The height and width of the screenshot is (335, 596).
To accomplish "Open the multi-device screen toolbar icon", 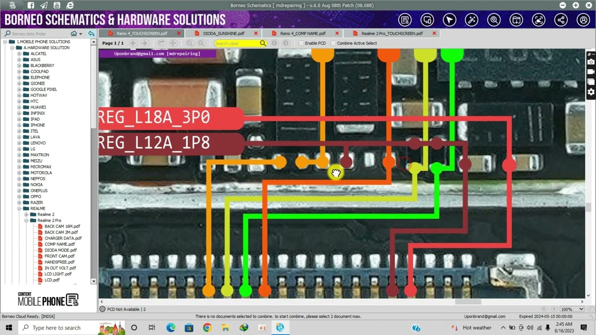I will (x=427, y=20).
